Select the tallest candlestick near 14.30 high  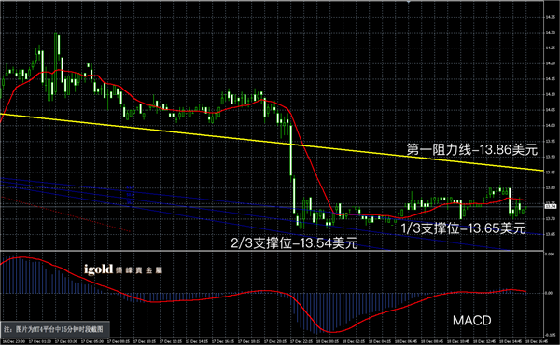56,63
